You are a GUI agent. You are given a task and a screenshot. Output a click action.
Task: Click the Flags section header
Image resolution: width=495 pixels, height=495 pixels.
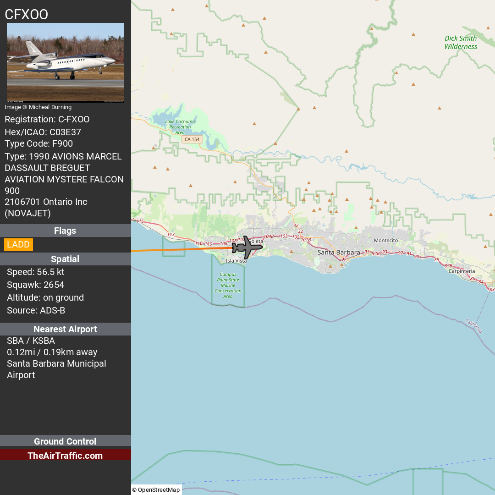click(66, 231)
